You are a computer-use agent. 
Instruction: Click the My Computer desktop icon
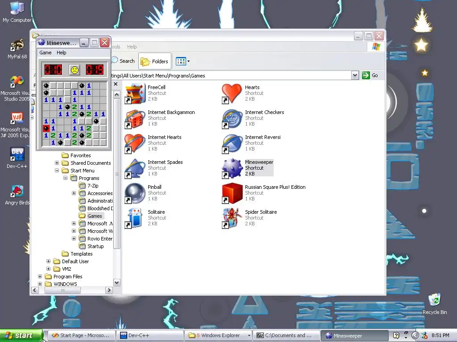click(x=17, y=12)
